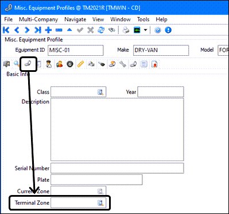The height and width of the screenshot is (214, 229).
Task: Click the green monitor icon
Action: pyautogui.click(x=137, y=30)
